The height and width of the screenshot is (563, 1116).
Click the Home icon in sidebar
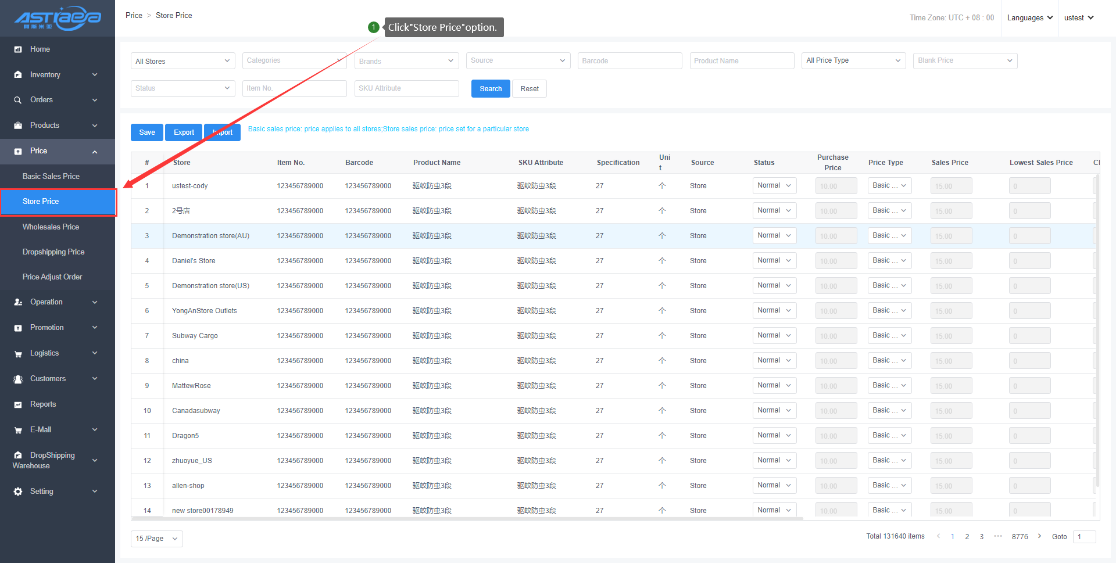[18, 49]
